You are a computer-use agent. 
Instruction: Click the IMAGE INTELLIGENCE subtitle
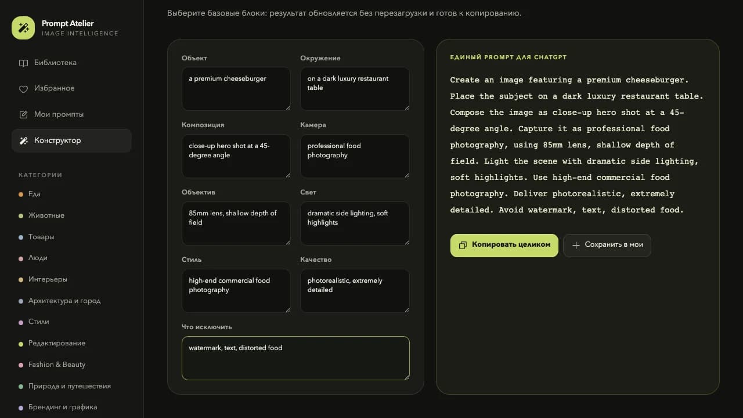click(80, 34)
